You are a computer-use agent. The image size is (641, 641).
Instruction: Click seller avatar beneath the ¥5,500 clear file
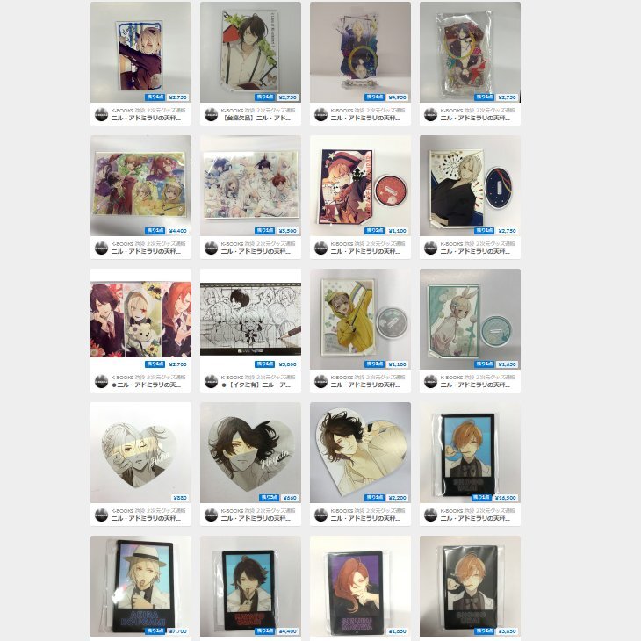pos(211,248)
